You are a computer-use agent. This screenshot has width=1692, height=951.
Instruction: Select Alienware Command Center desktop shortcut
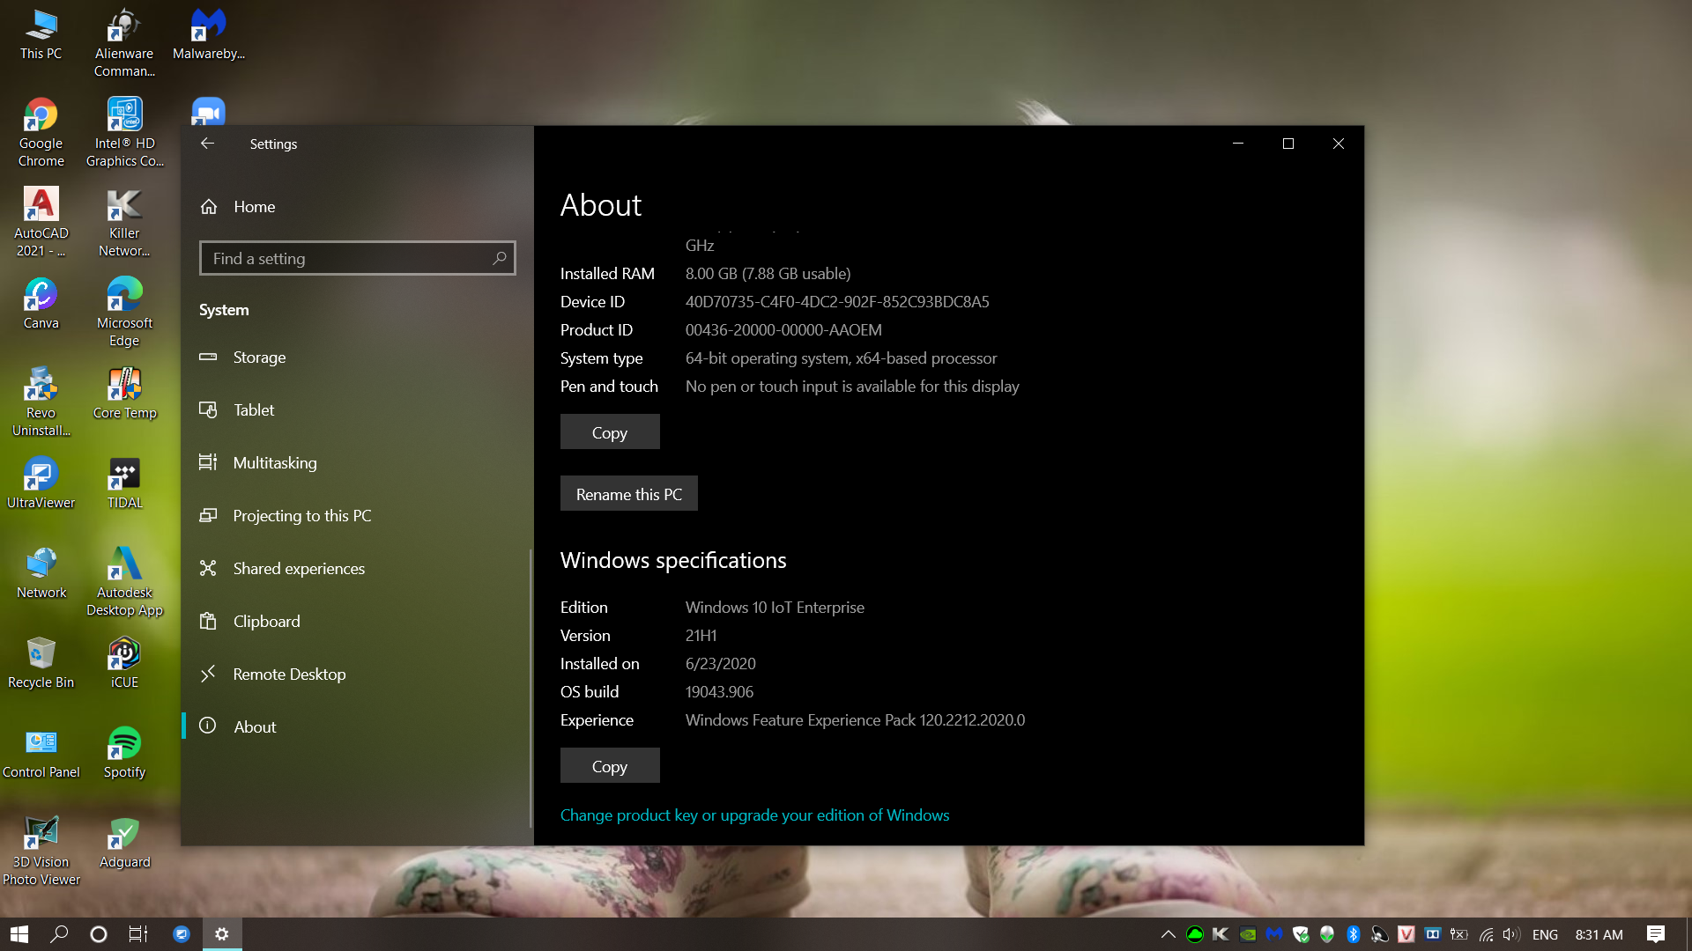tap(124, 43)
